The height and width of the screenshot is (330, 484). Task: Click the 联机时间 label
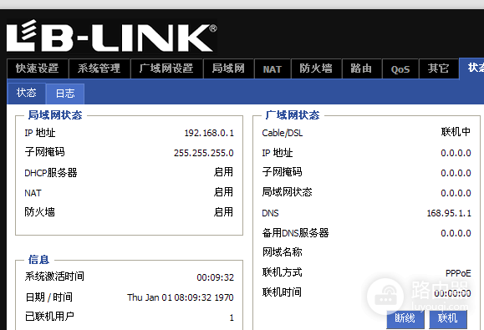coord(282,292)
